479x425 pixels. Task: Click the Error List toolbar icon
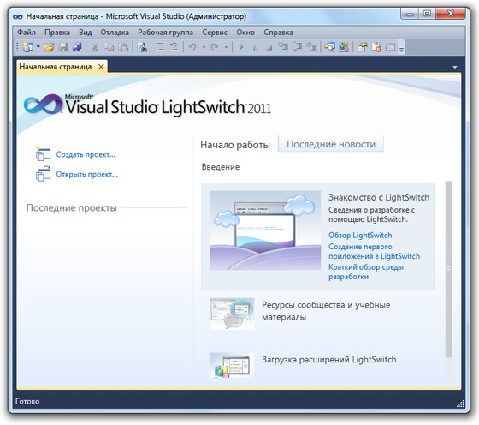pos(376,47)
